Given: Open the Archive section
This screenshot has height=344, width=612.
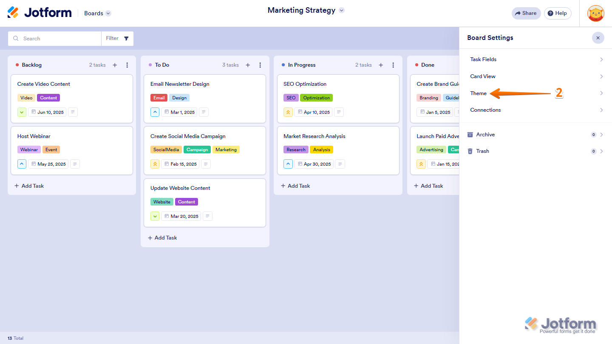Looking at the screenshot, I should pyautogui.click(x=535, y=135).
